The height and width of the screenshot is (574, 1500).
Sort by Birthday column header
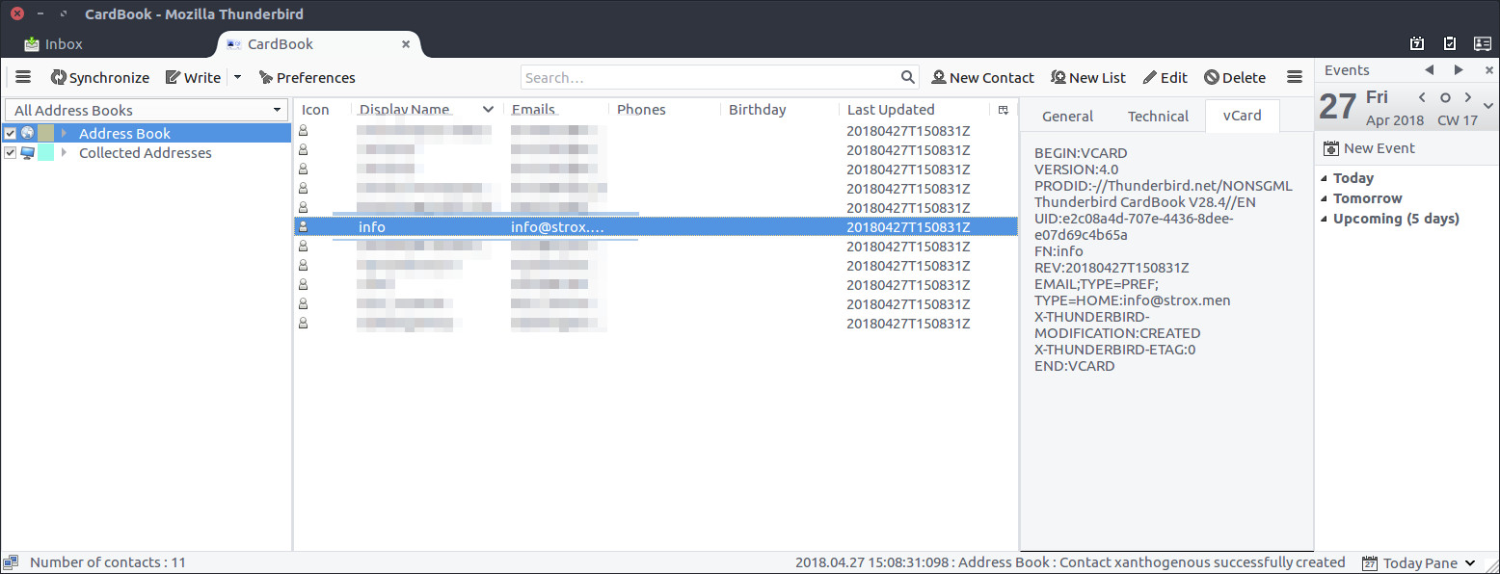(x=779, y=109)
